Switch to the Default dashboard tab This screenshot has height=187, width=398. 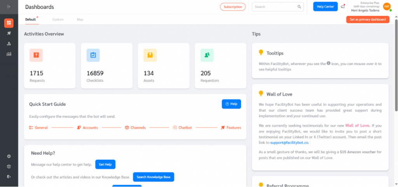30,19
